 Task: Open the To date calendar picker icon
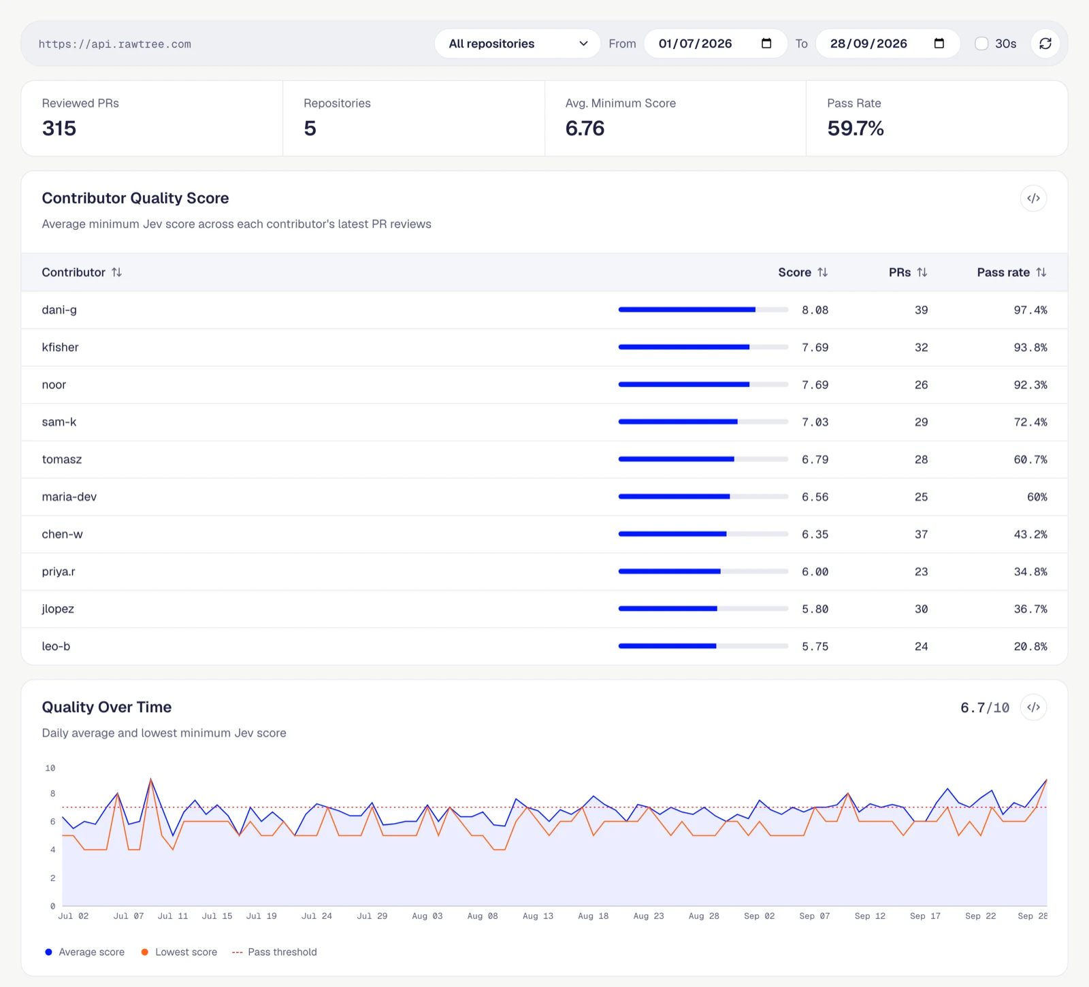[x=939, y=44]
